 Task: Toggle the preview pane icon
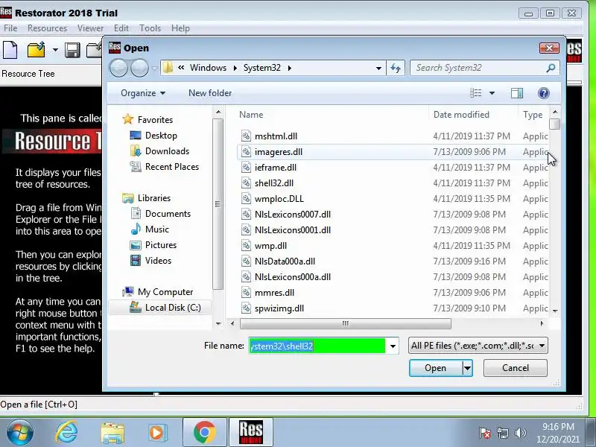pyautogui.click(x=517, y=93)
